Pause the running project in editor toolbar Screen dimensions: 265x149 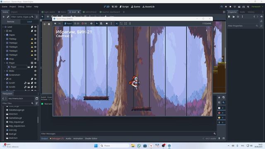point(226,7)
